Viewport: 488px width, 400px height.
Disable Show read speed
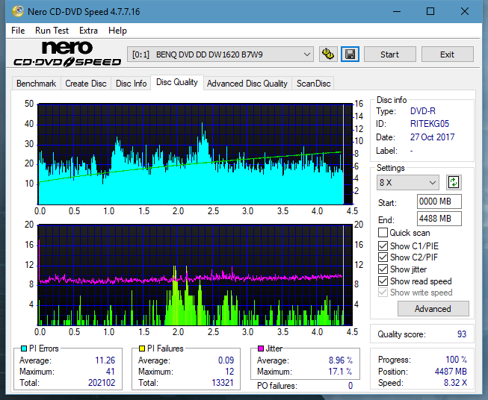[x=383, y=281]
